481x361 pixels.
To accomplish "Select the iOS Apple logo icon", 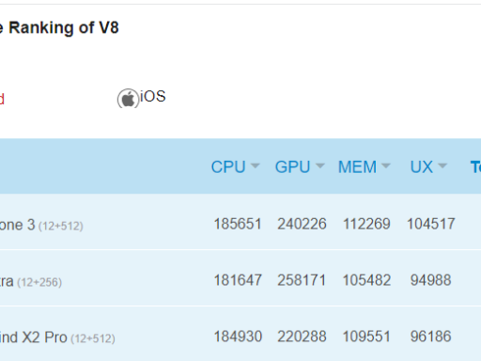I will (x=128, y=99).
